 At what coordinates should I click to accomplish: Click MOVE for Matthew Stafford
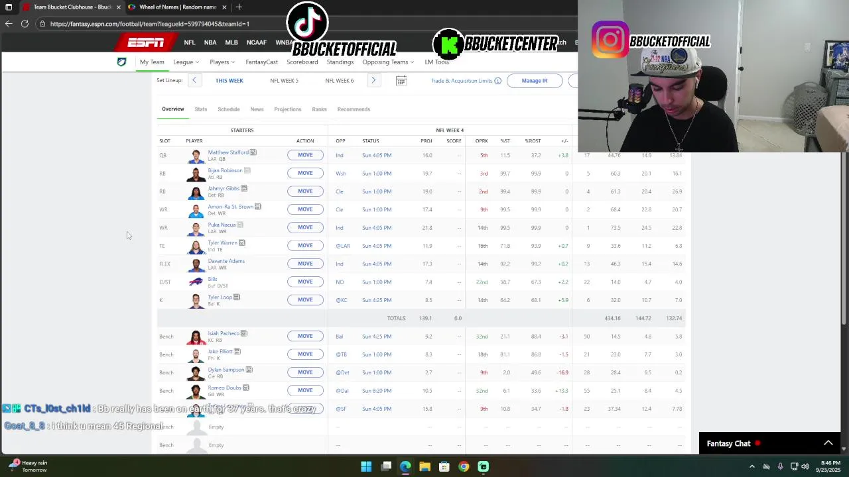(x=305, y=155)
